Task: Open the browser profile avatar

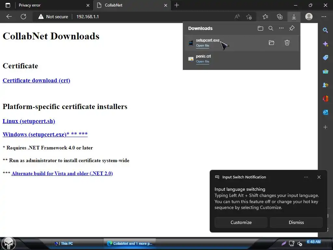Action: pos(309,17)
